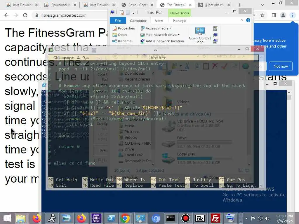Click This PC window system icon
Screen dimensions: 299x224
(x=112, y=13)
